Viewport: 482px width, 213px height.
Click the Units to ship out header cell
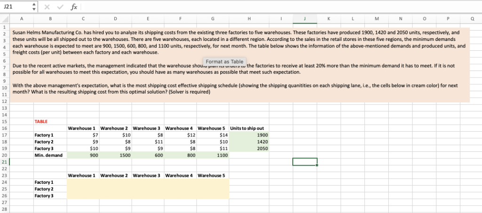pos(247,128)
